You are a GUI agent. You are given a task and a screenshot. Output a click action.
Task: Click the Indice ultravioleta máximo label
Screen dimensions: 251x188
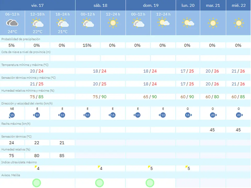point(19,162)
